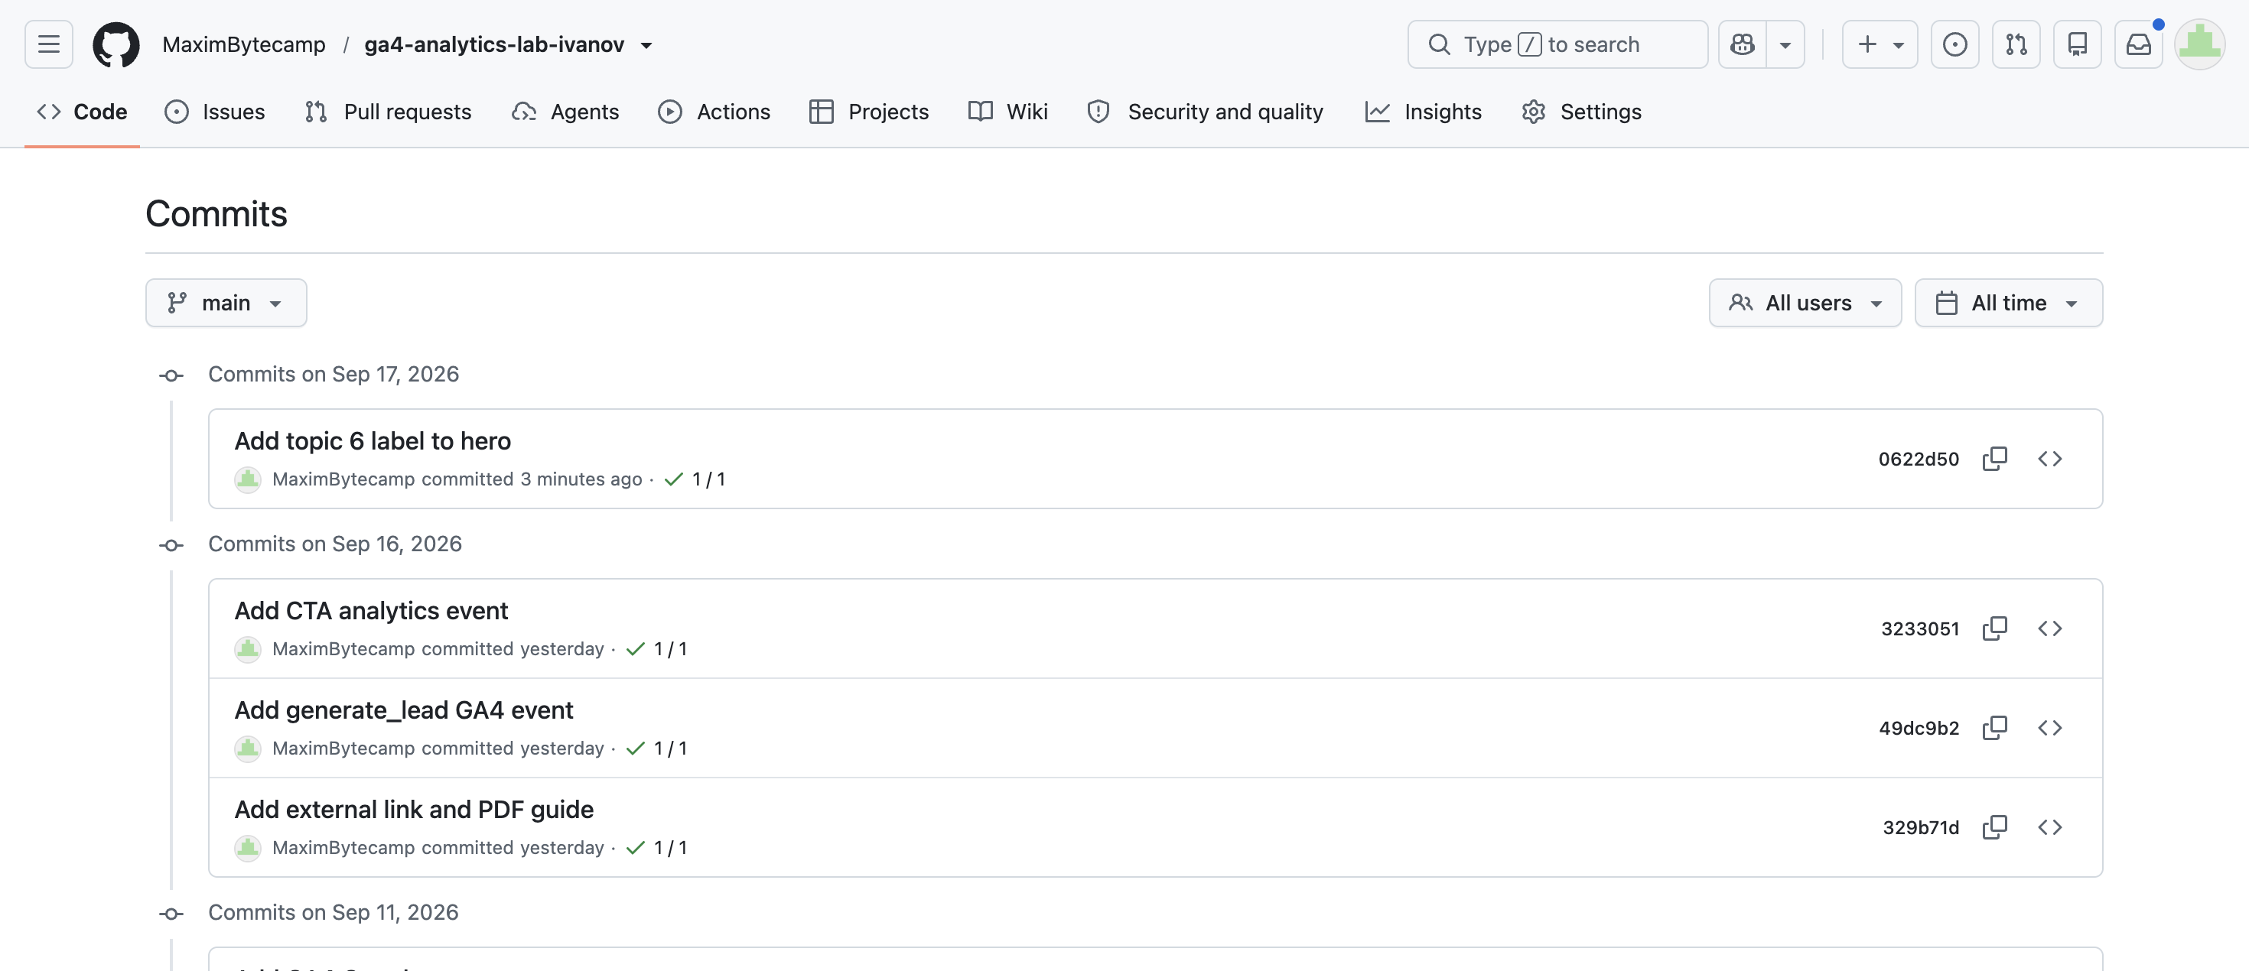Expand the repository name dropdown arrow
The height and width of the screenshot is (971, 2249).
[x=646, y=45]
